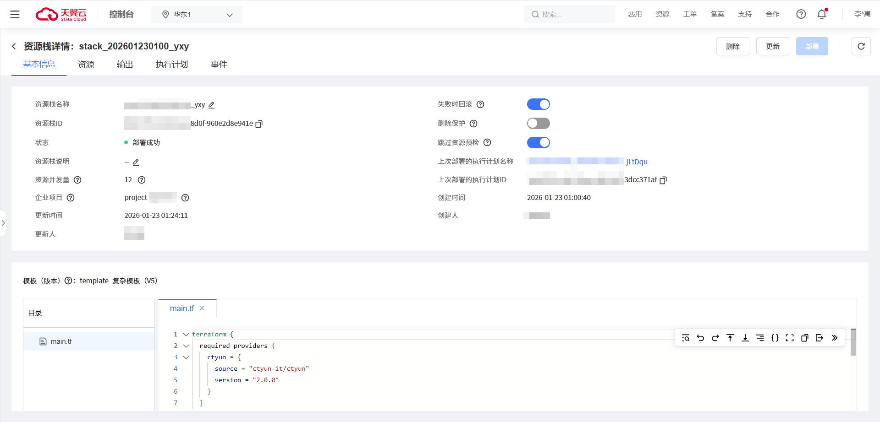Disable the 失败时回滚 toggle
The width and height of the screenshot is (880, 422).
(538, 104)
